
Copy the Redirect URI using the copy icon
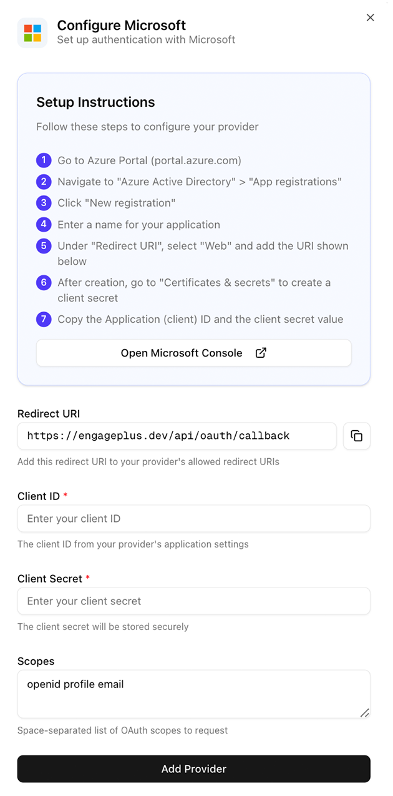click(357, 436)
